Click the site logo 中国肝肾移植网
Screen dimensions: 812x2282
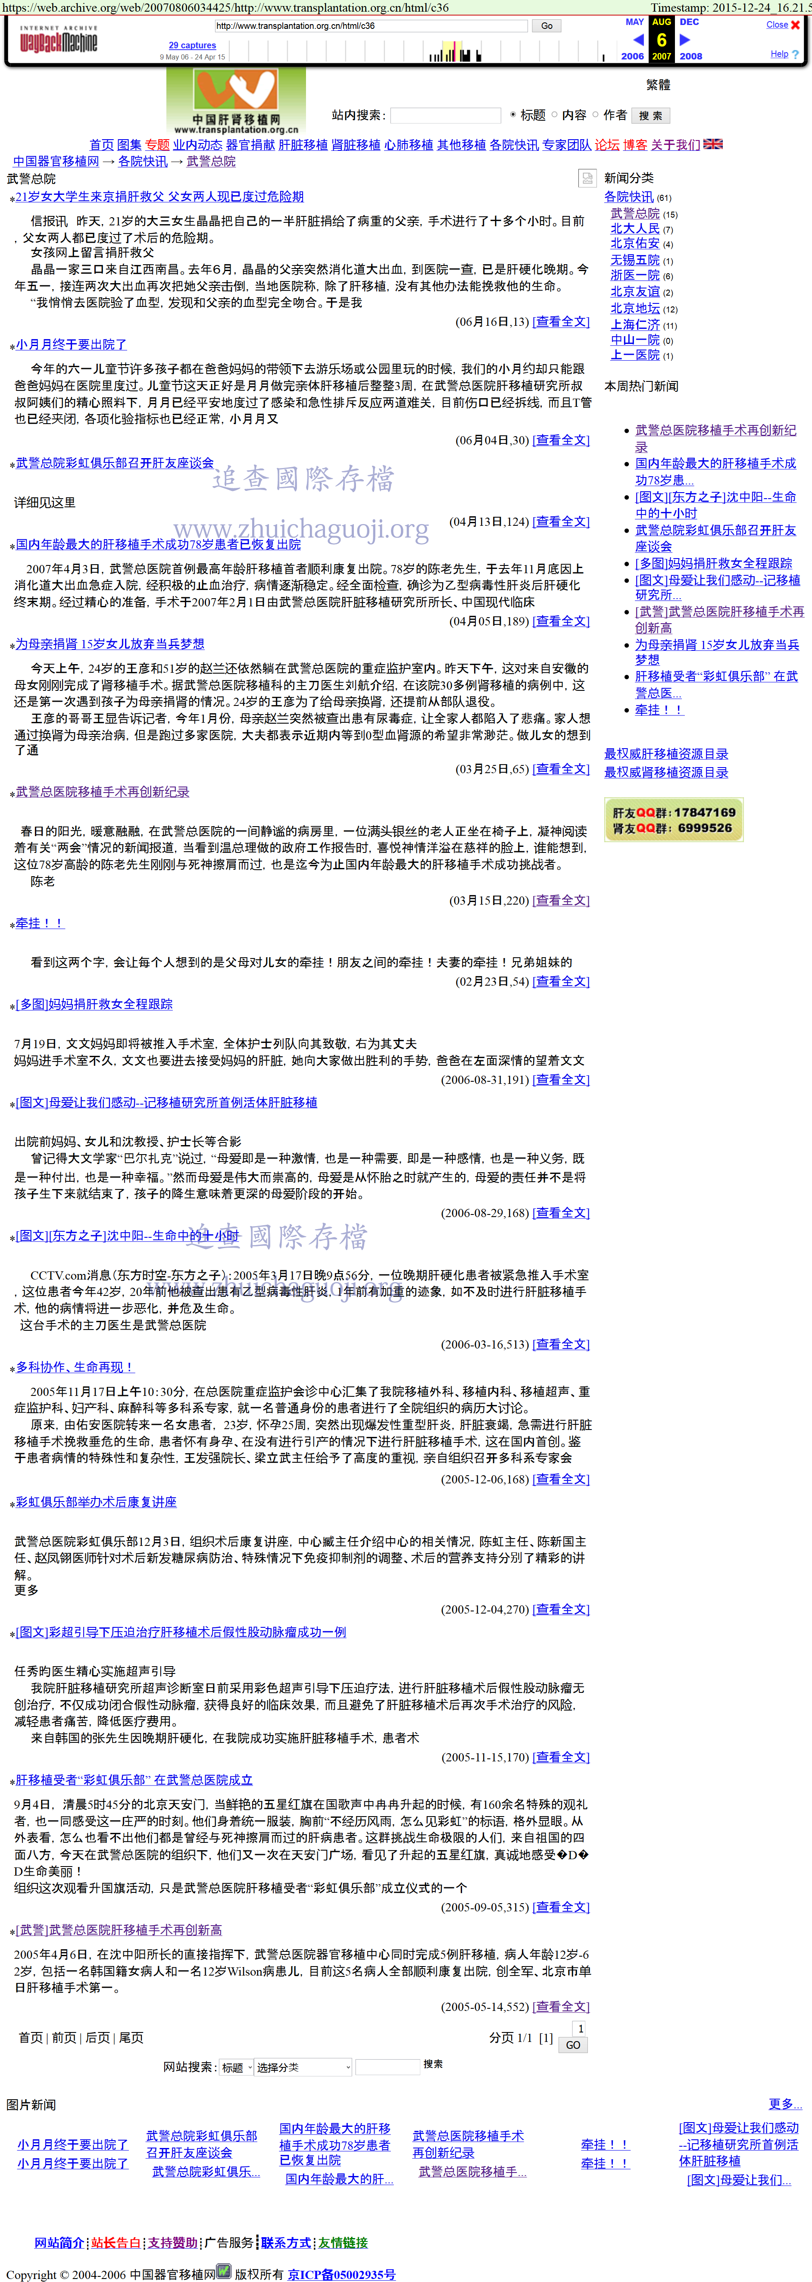coord(236,101)
